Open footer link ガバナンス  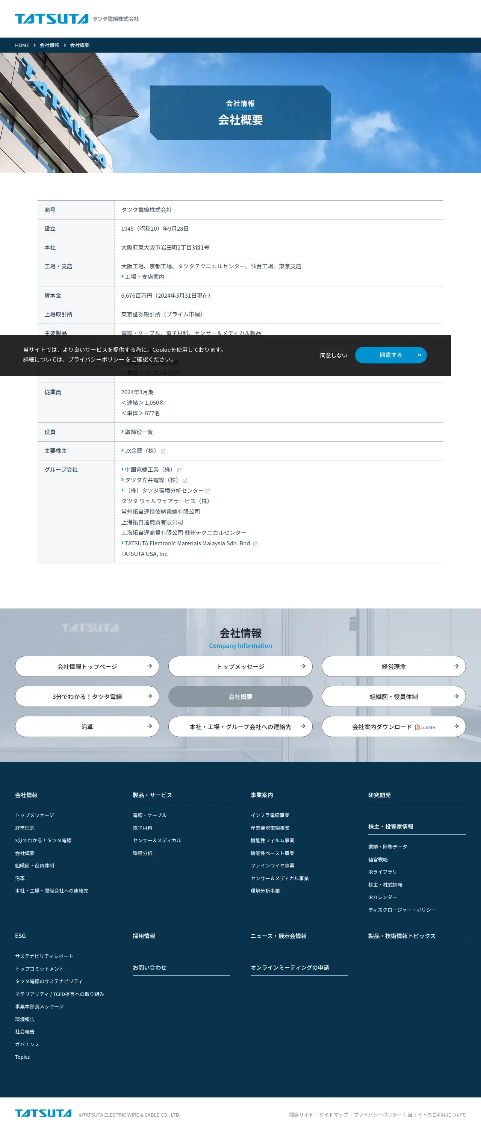(27, 1044)
